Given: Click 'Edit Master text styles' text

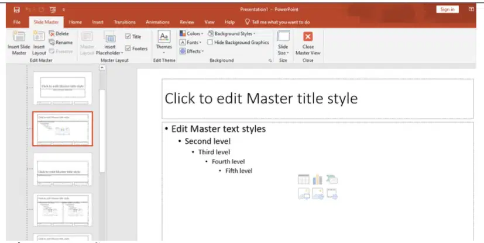Looking at the screenshot, I should click(x=218, y=129).
